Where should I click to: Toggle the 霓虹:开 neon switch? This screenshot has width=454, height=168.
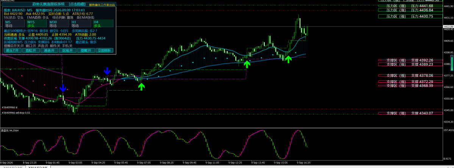31,50
